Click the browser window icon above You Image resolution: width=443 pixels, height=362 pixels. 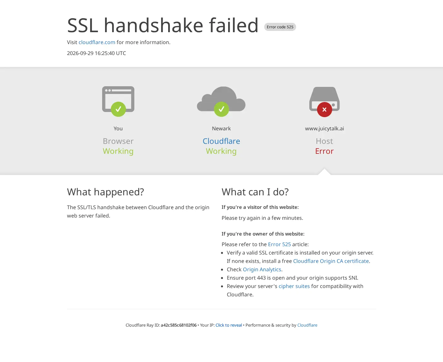tap(118, 99)
